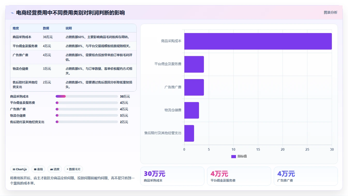Click the 平台佣金及服务费 progress bar
The height and width of the screenshot is (196, 348).
coord(87,103)
